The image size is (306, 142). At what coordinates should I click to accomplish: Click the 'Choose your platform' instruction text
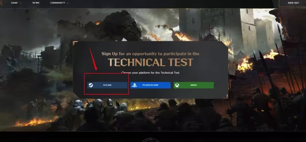(150, 72)
